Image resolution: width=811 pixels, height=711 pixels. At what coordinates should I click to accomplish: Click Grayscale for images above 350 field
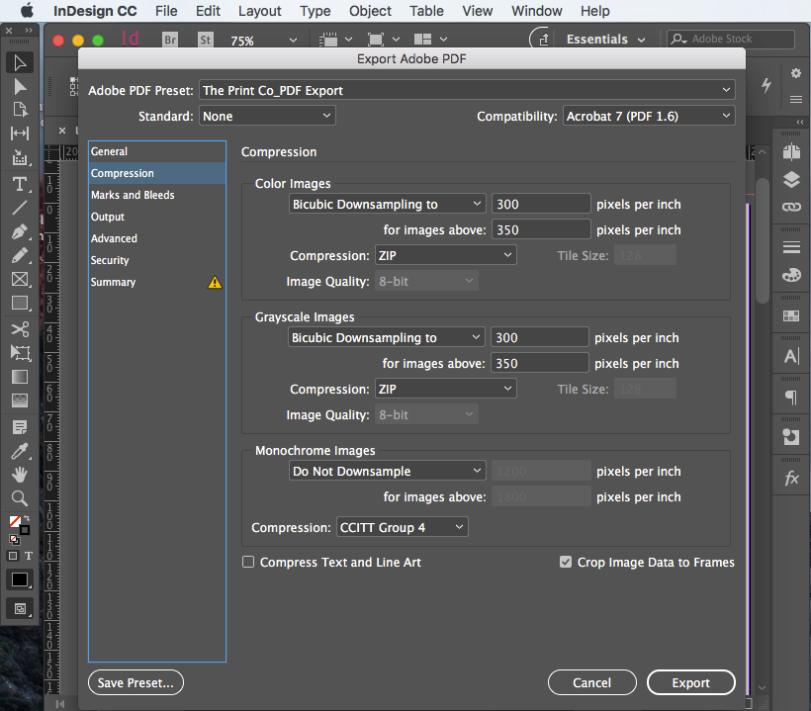tap(539, 363)
